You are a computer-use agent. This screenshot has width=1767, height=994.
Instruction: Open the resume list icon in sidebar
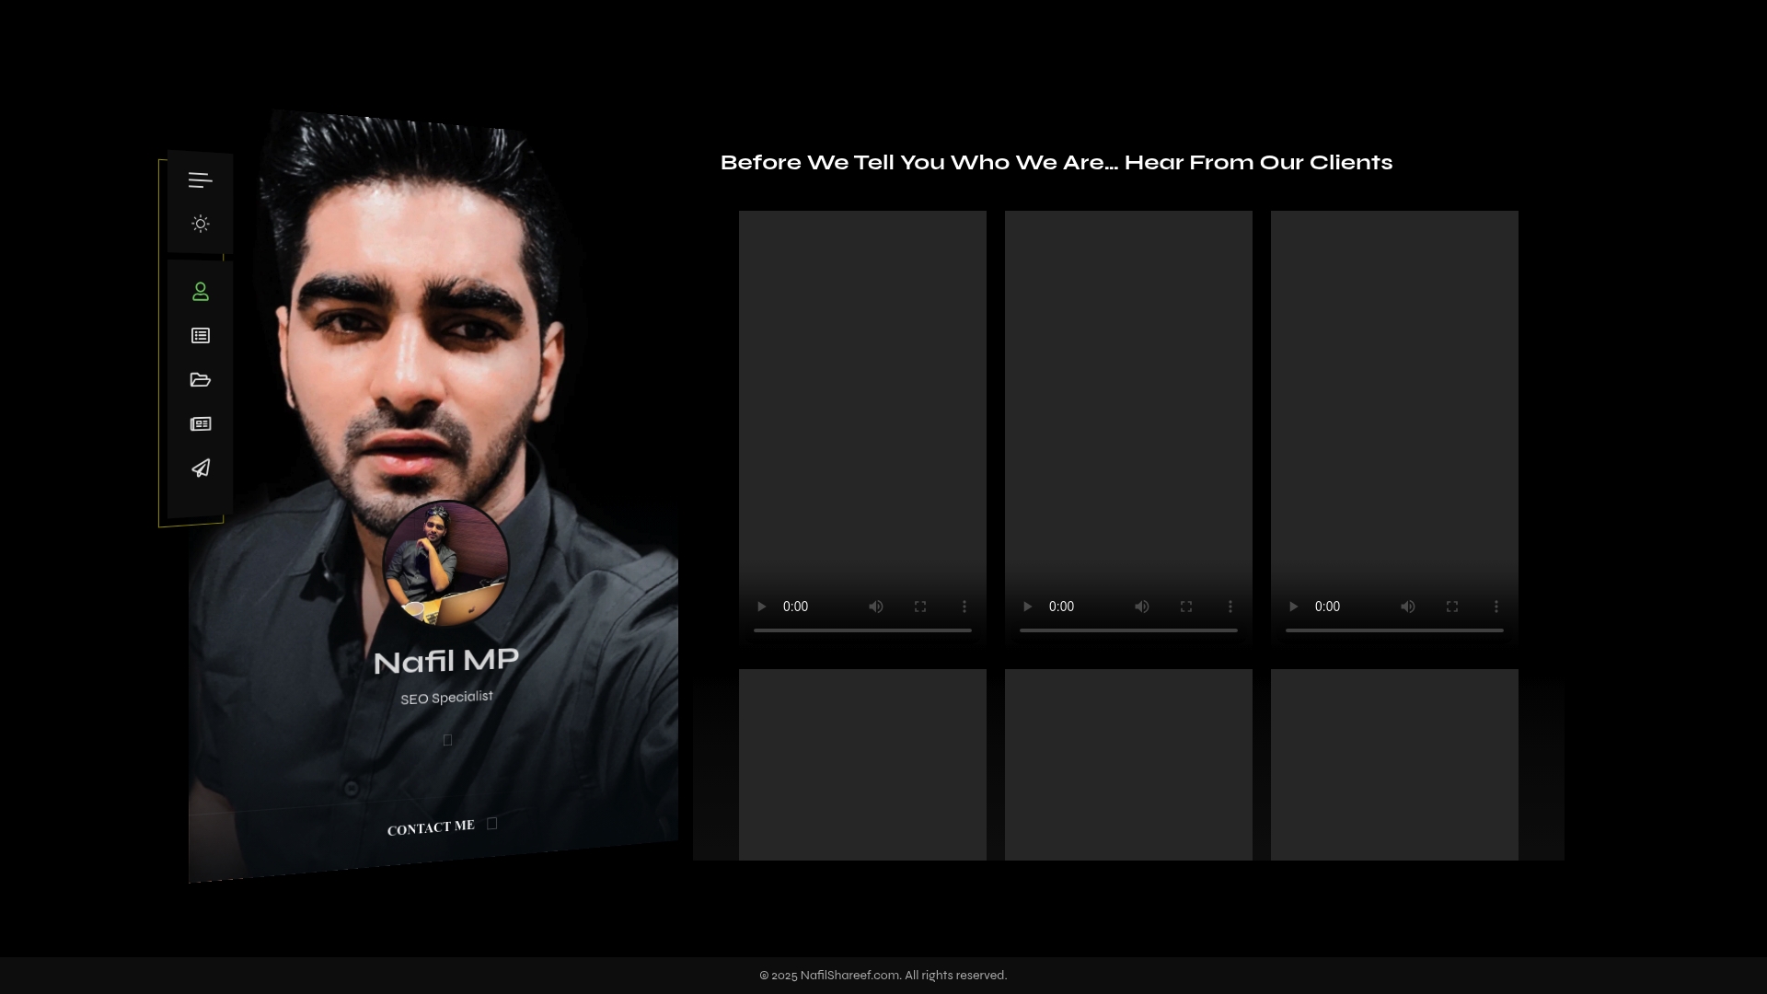pyautogui.click(x=200, y=336)
